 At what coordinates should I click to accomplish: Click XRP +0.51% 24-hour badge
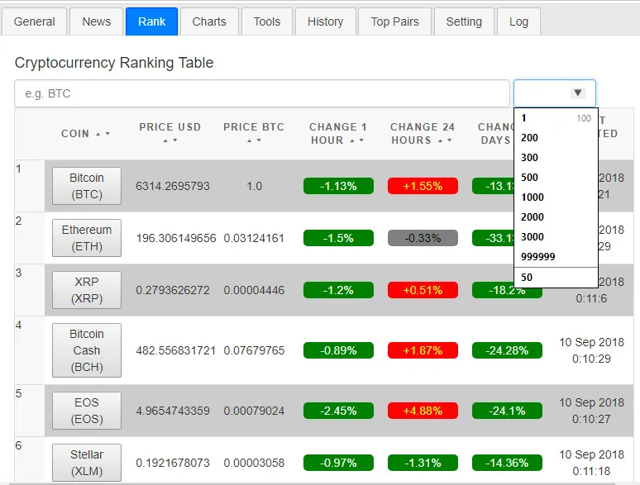tap(423, 290)
